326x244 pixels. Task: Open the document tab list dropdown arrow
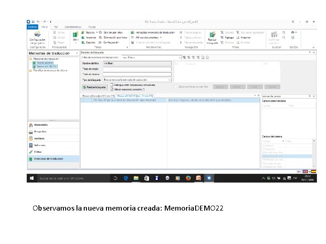255,95
